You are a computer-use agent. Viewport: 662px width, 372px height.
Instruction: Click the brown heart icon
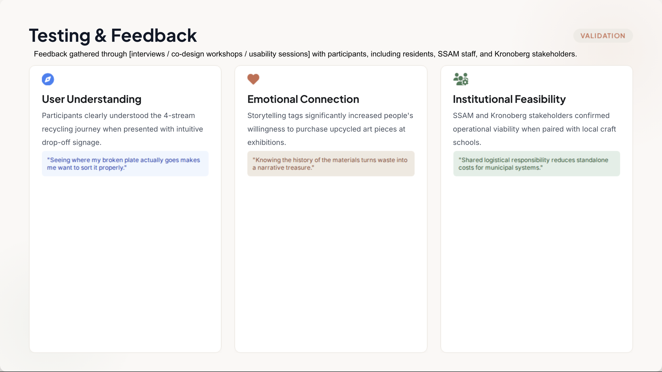tap(253, 79)
